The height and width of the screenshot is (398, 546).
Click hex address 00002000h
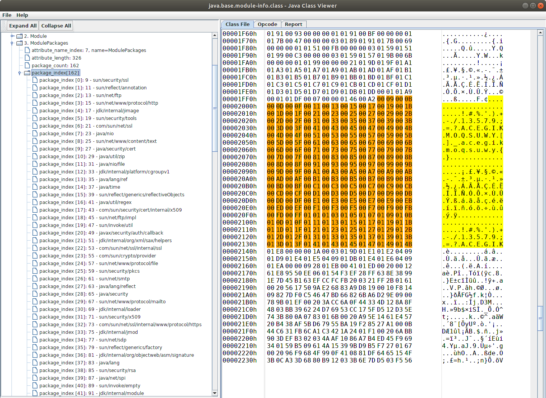(240, 106)
